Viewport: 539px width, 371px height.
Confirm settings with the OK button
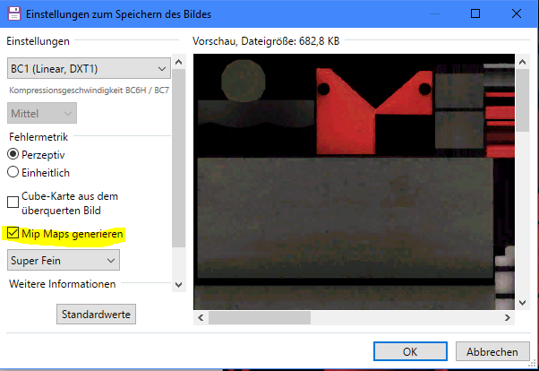point(410,351)
